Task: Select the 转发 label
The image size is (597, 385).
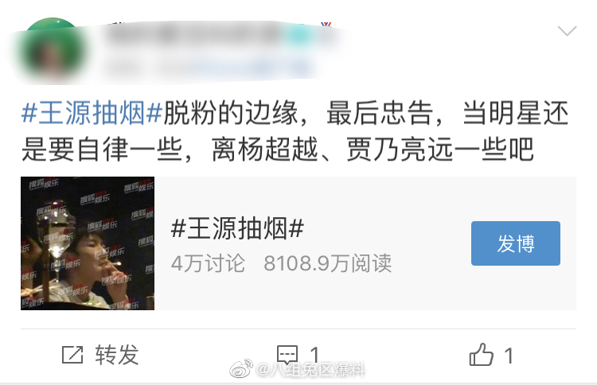Action: coord(117,355)
